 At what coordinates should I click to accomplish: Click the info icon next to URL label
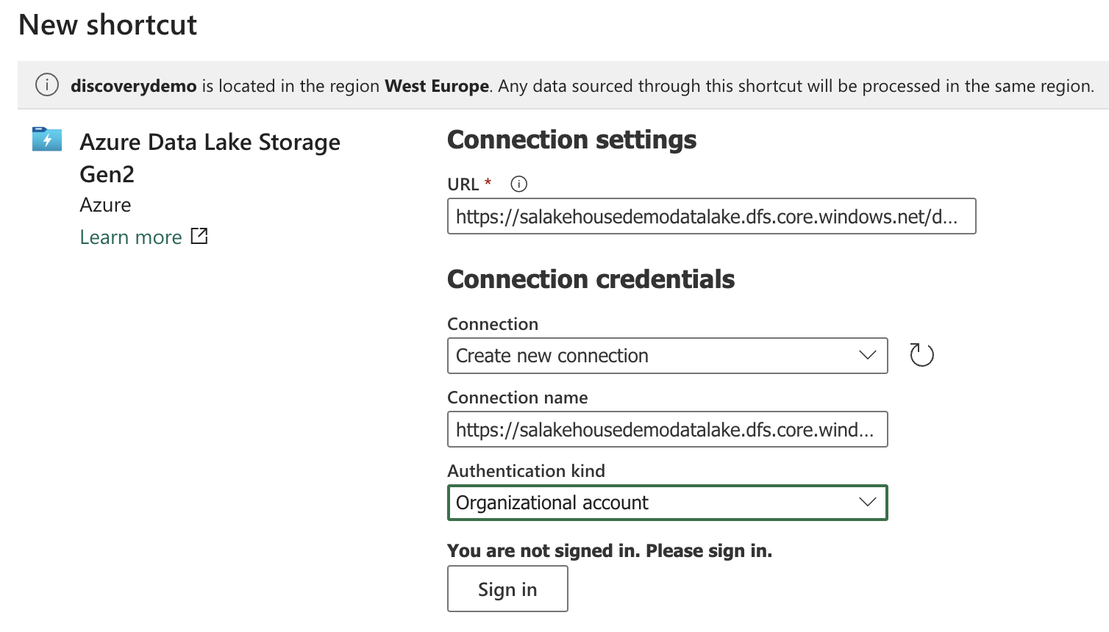[x=518, y=184]
